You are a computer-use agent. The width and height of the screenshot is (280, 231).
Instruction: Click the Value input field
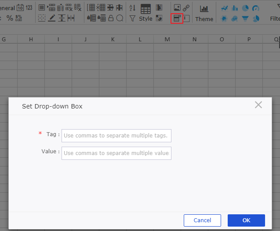click(116, 153)
